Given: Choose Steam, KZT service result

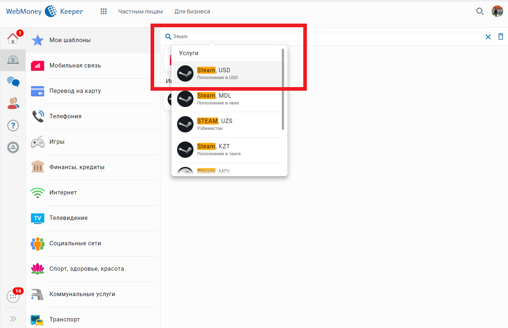Looking at the screenshot, I should click(x=228, y=150).
